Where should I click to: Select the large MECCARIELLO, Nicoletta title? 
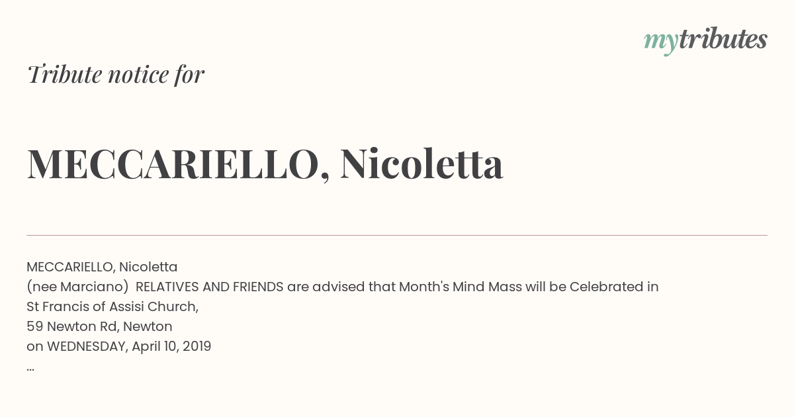coord(265,163)
